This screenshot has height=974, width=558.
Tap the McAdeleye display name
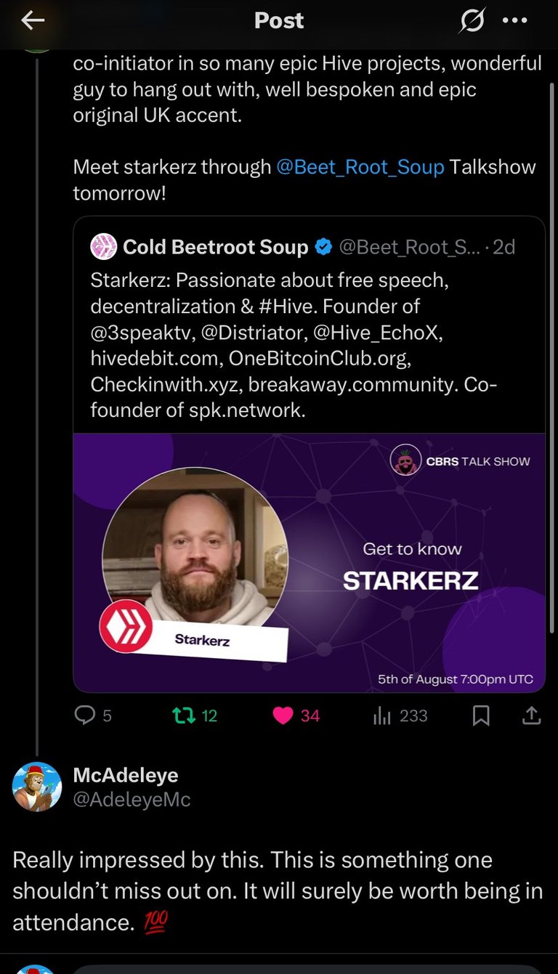pyautogui.click(x=126, y=775)
